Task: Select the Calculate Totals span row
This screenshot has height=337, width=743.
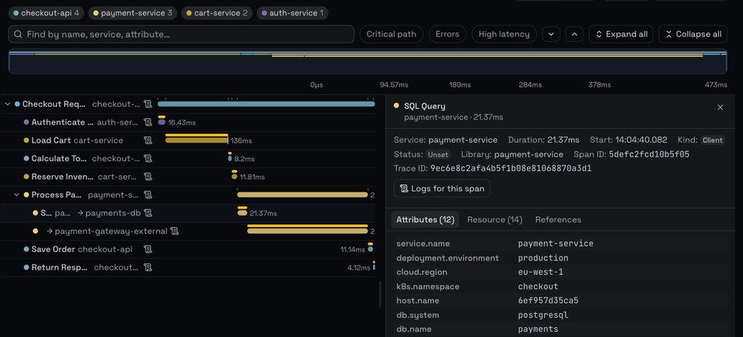Action: coord(187,159)
